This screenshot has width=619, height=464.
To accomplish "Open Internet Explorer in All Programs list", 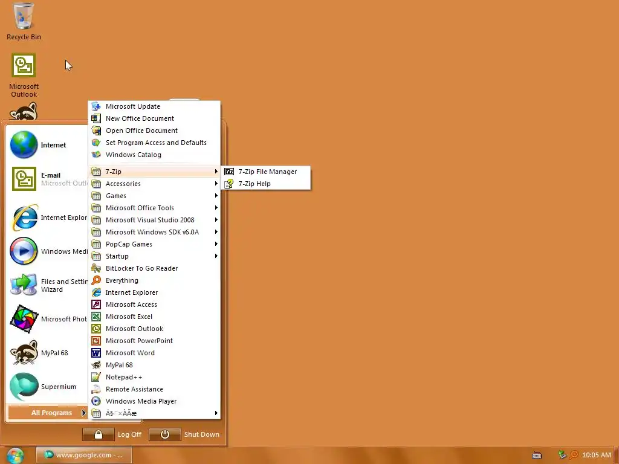I will (154, 292).
